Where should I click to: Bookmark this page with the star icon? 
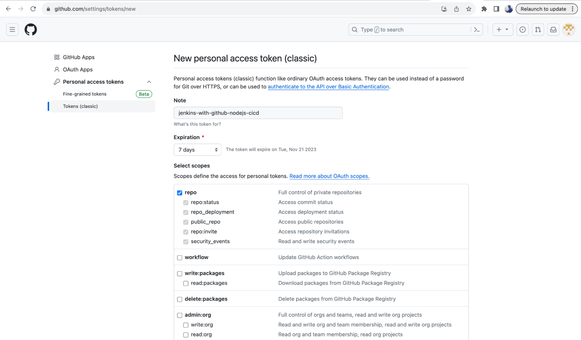(x=468, y=9)
